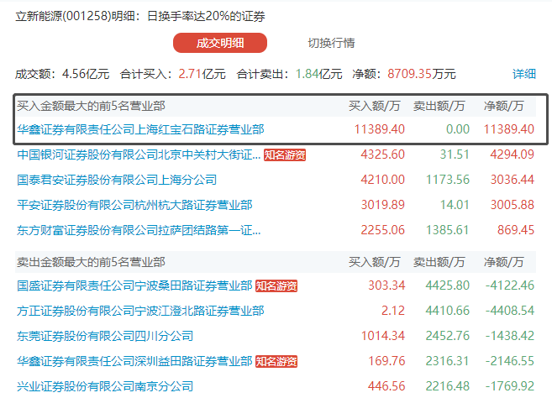The image size is (552, 419).
Task: Select buy amount 4325.60
Action: pos(382,155)
